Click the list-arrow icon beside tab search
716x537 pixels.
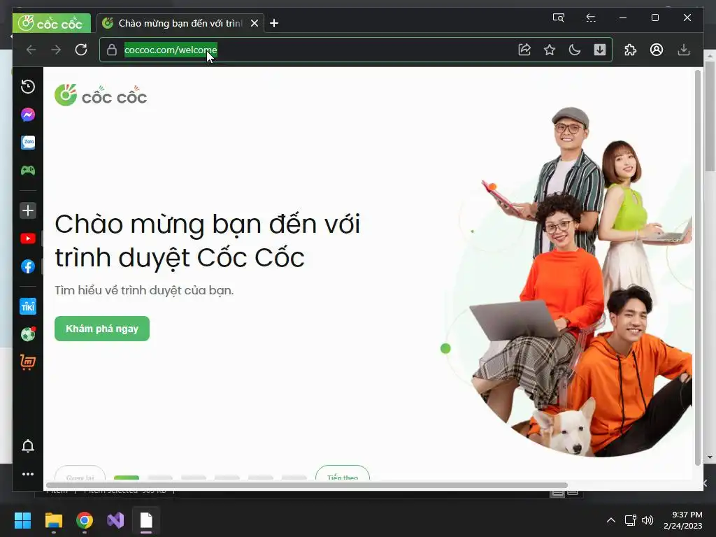point(591,17)
